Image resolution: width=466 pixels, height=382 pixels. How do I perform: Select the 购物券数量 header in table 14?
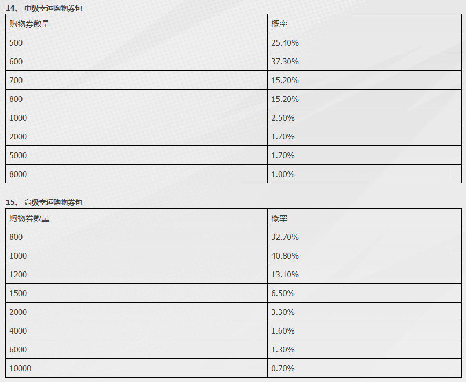coord(136,24)
